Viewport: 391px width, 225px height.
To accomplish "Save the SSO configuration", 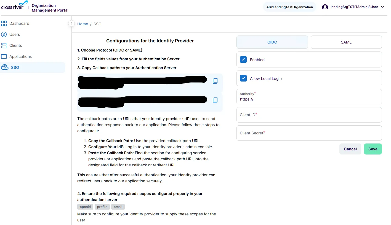I will coord(373,149).
